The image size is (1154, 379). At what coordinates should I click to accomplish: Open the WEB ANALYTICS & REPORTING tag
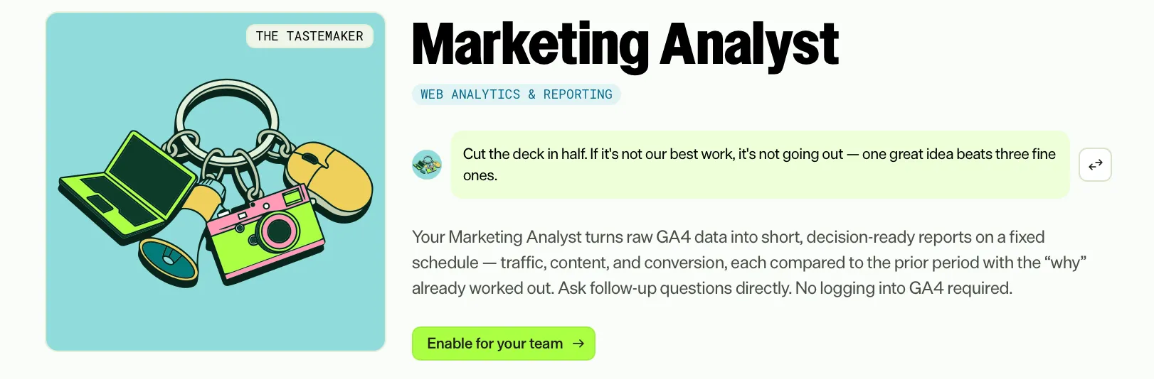point(516,94)
